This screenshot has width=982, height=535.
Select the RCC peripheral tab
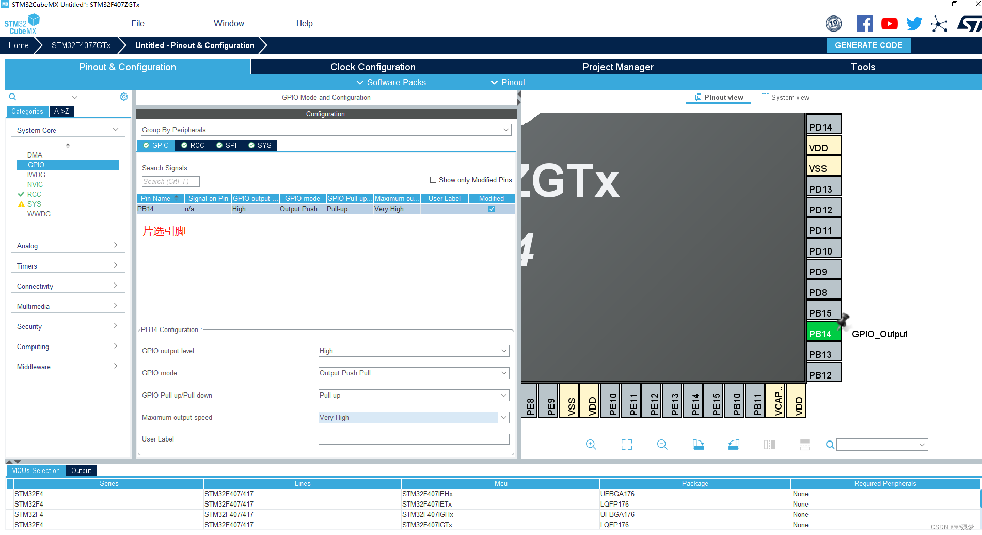[193, 145]
